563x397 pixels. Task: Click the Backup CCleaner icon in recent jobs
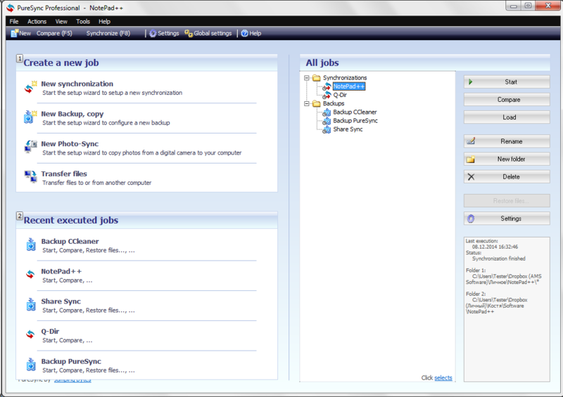[31, 245]
